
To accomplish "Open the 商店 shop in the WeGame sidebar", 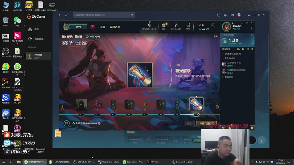I will point(36,29).
